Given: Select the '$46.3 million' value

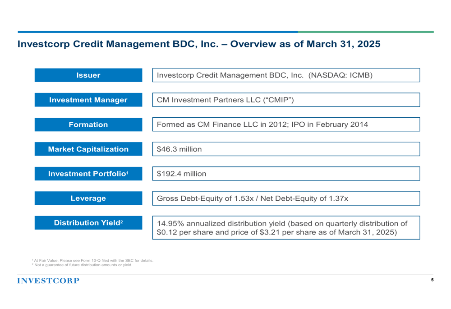Looking at the screenshot, I should pos(179,149).
